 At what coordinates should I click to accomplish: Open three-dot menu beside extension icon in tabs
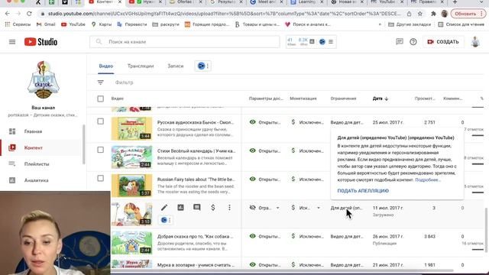[x=208, y=66]
